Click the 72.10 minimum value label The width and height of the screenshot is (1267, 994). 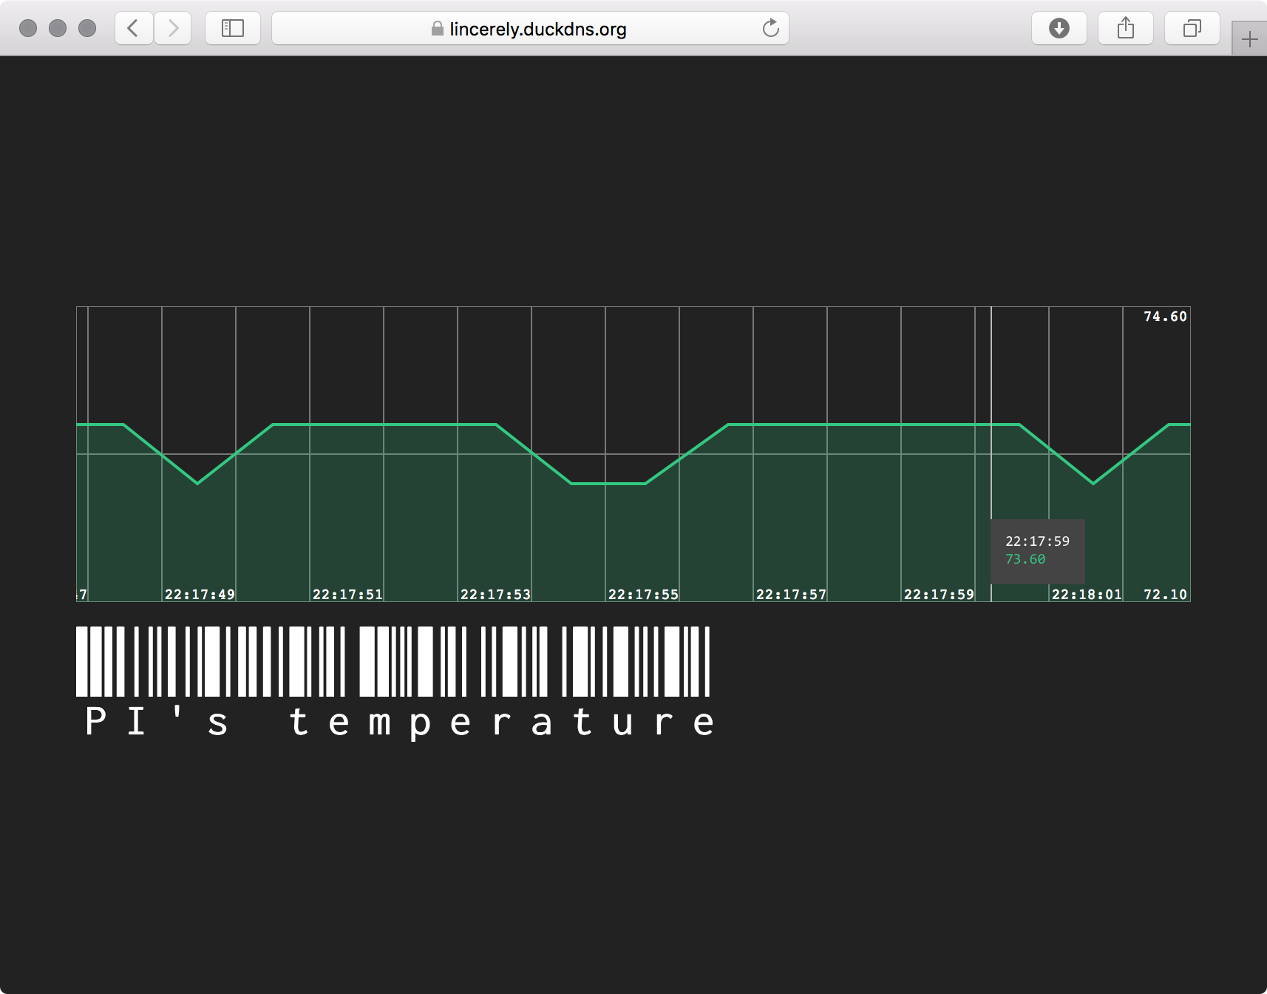1165,595
